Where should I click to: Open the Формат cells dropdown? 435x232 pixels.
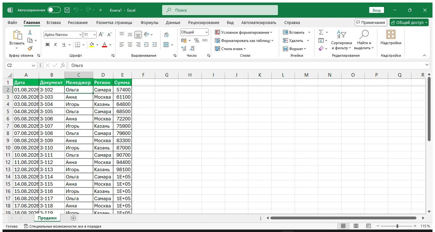coord(294,49)
